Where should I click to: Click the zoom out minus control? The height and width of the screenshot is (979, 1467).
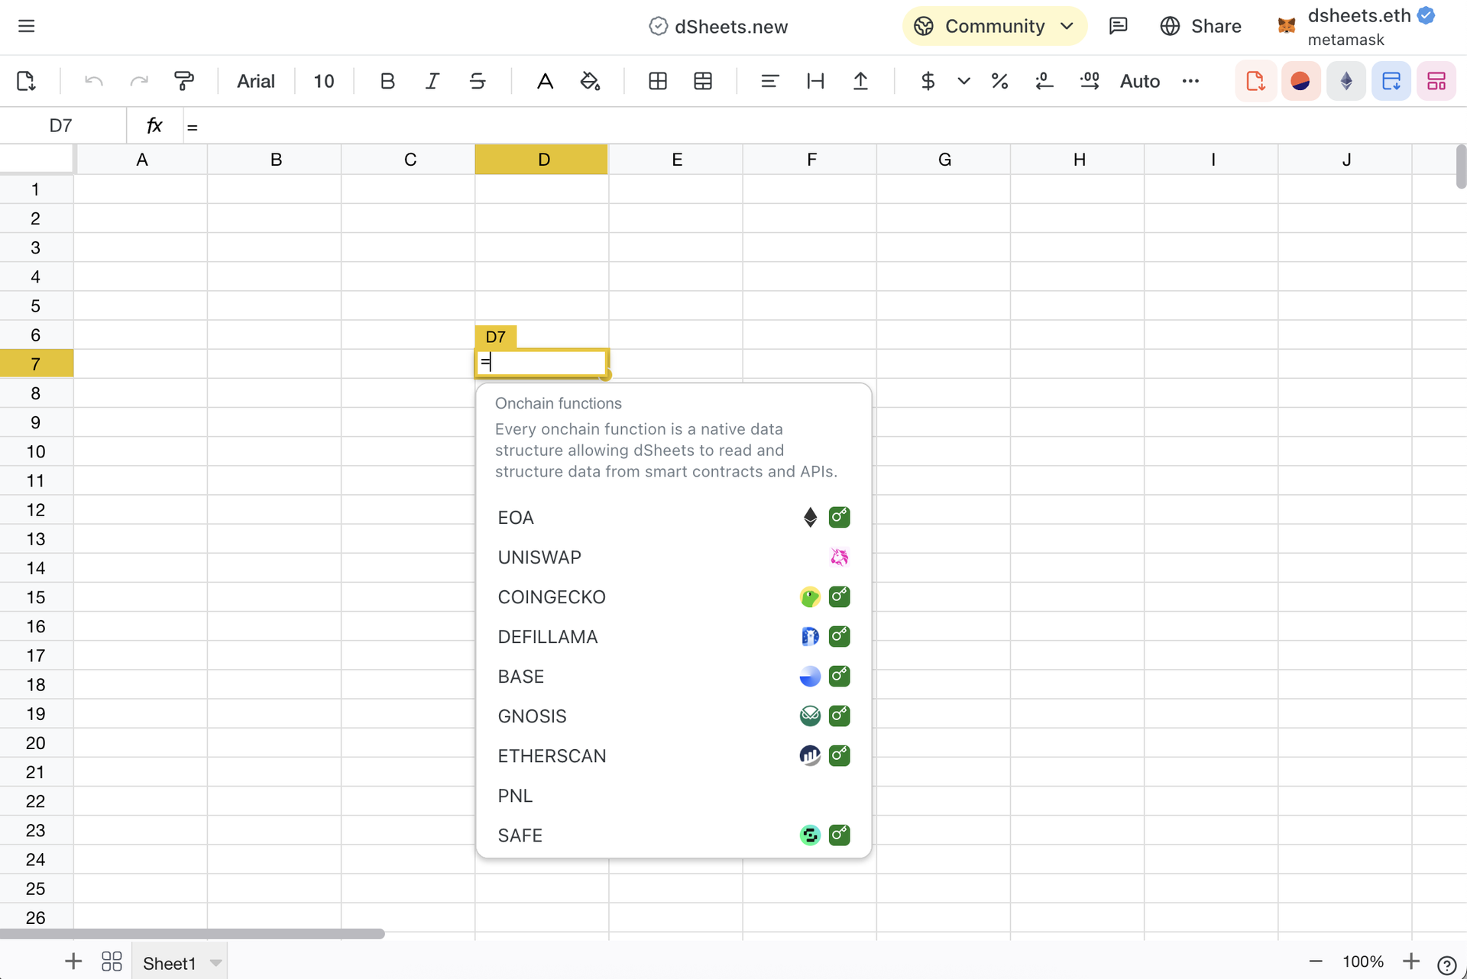coord(1315,961)
